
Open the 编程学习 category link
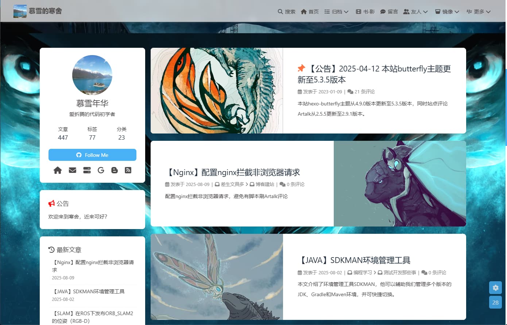pyautogui.click(x=362, y=272)
